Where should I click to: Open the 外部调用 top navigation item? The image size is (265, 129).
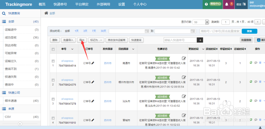(x=103, y=4)
